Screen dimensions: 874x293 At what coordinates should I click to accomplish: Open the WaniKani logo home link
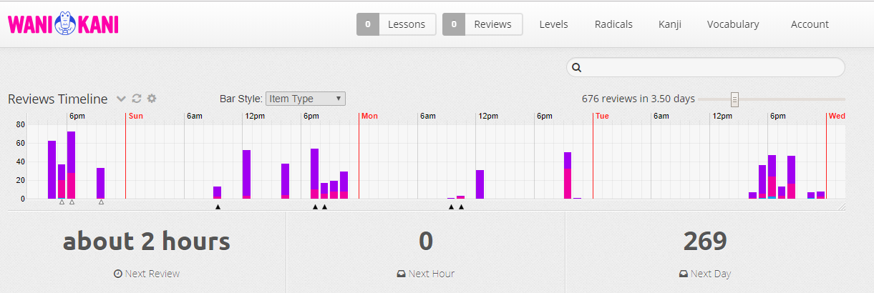coord(63,24)
